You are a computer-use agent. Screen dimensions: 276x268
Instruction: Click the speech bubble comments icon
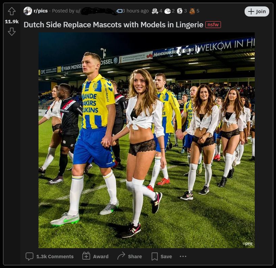(30, 256)
